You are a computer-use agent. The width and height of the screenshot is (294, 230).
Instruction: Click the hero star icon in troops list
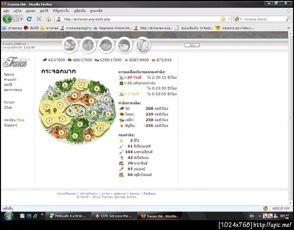[122, 141]
